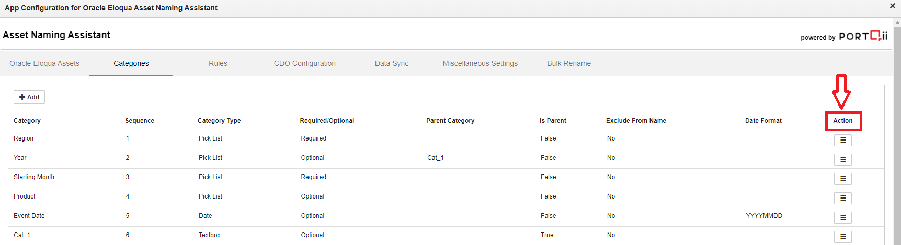Click the Portqii logo
Image resolution: width=901 pixels, height=245 pixels.
pos(863,36)
